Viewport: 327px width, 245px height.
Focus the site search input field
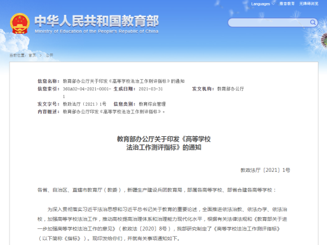[x=269, y=23]
